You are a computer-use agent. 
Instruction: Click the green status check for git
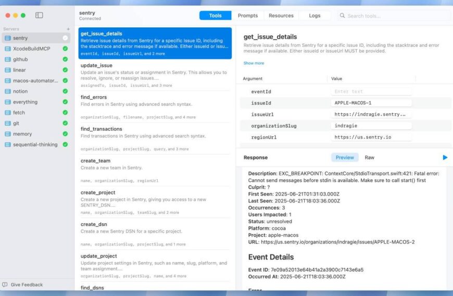[x=65, y=124]
